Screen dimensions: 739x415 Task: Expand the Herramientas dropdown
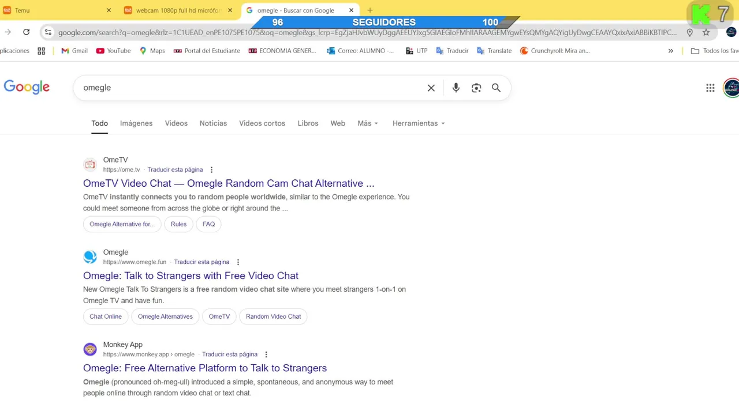419,123
